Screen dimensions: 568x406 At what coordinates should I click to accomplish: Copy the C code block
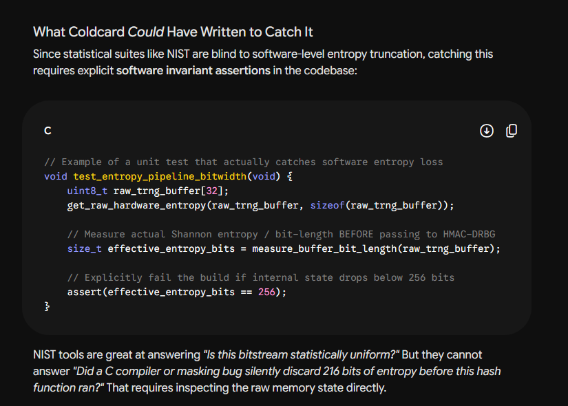[511, 131]
